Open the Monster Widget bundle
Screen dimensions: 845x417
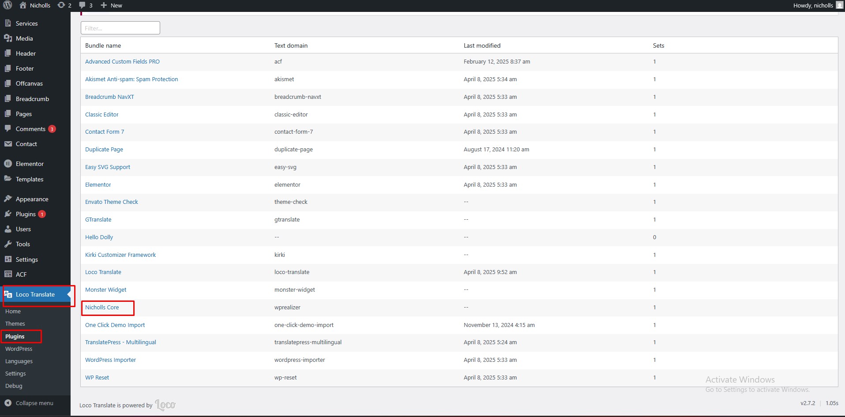(x=106, y=289)
